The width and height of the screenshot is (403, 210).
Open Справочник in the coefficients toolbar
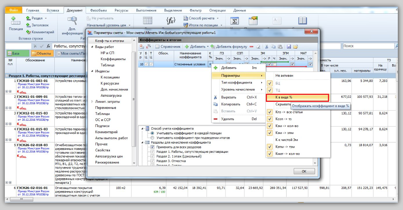(168, 47)
